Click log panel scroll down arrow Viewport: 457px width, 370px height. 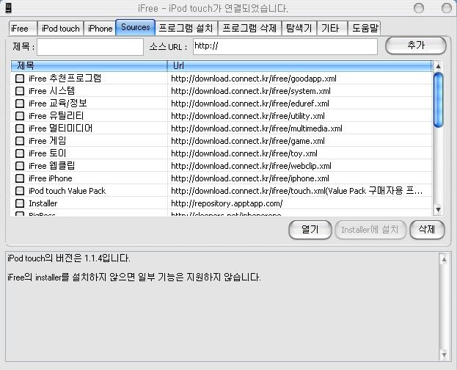click(x=444, y=355)
